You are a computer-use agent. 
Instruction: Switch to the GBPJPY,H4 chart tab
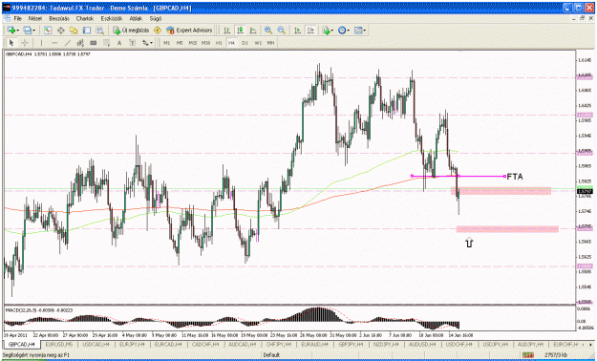tap(352, 344)
